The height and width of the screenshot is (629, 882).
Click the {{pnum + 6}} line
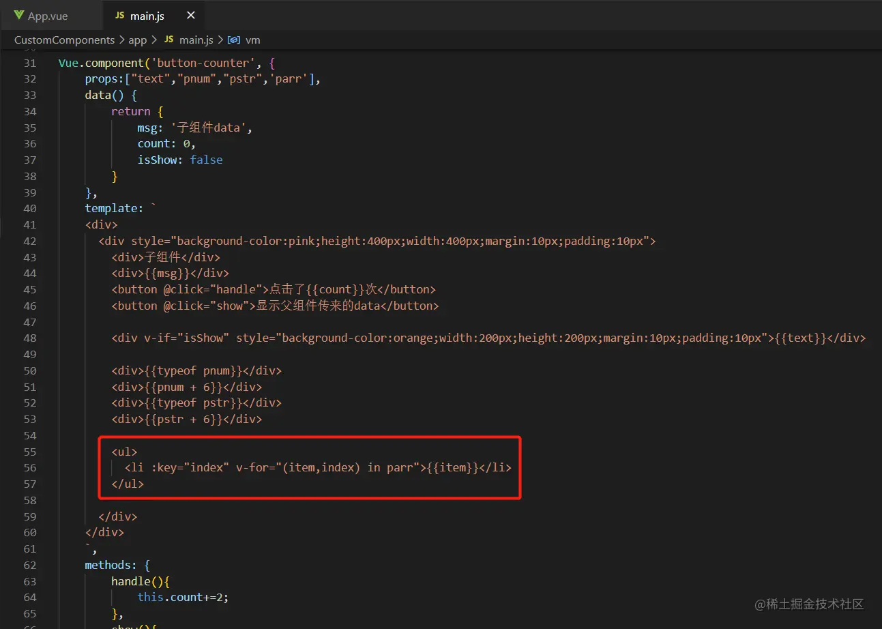coord(186,387)
